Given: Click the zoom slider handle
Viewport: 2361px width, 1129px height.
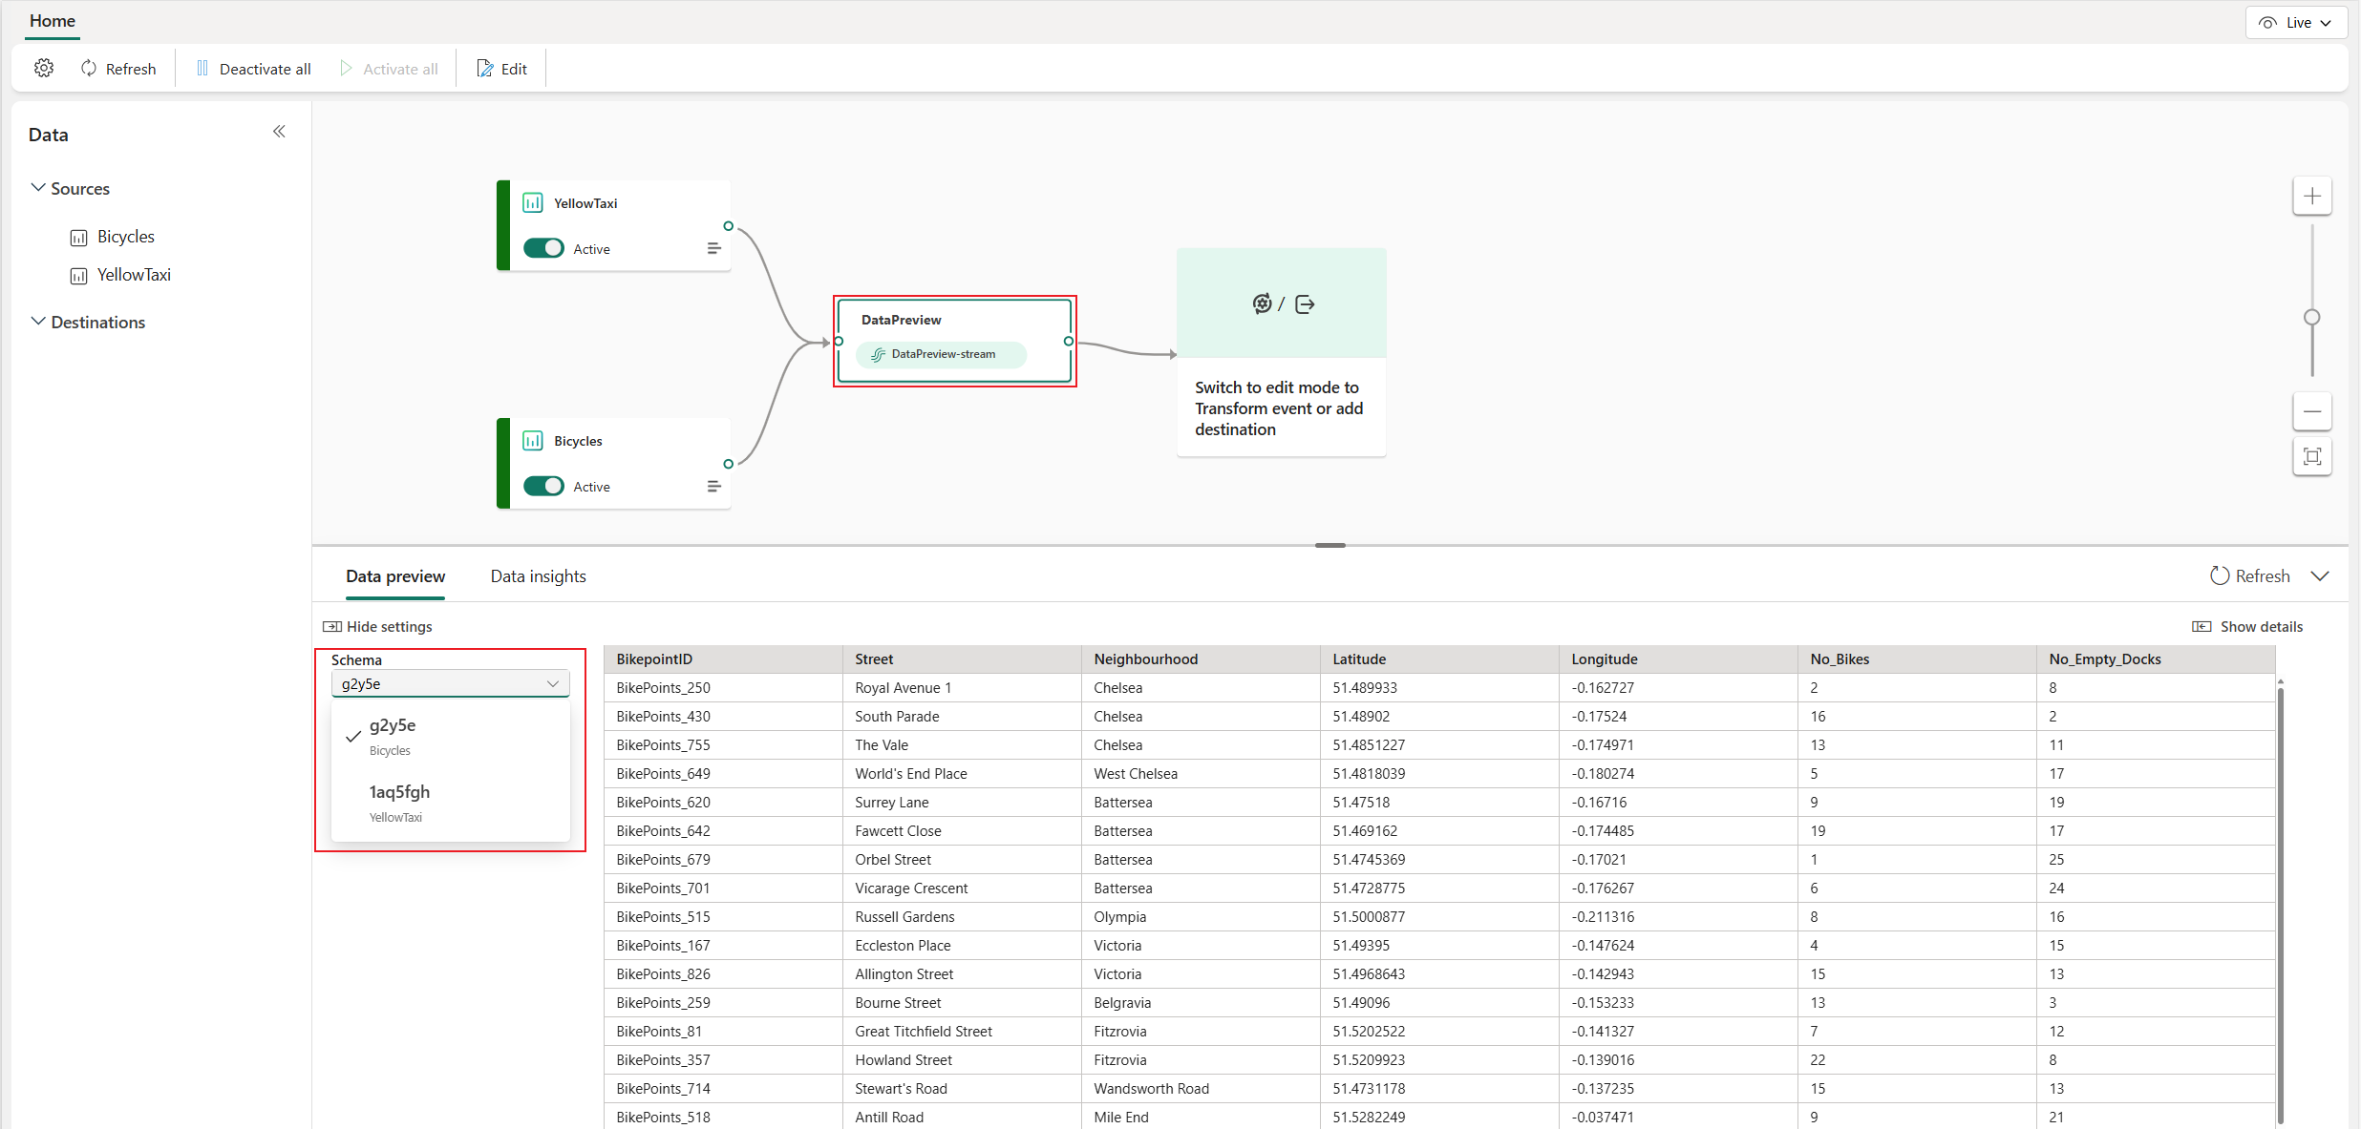Looking at the screenshot, I should [x=2312, y=317].
